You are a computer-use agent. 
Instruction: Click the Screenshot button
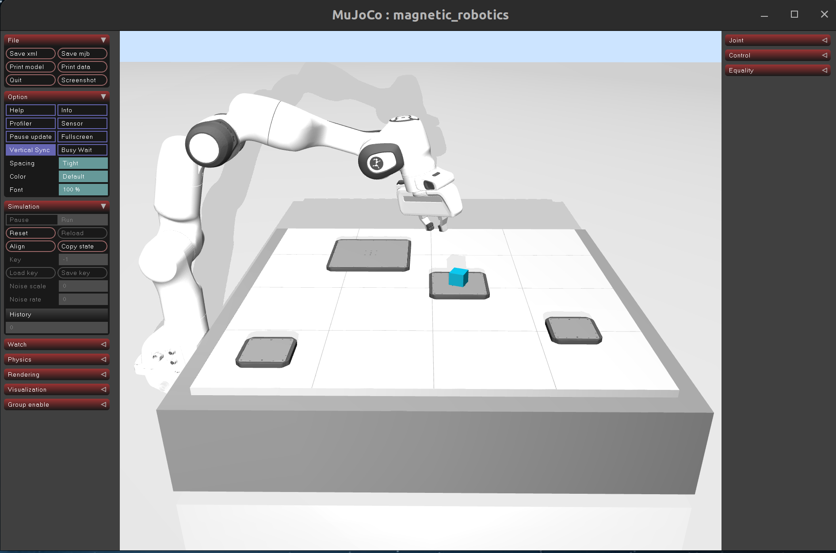(82, 80)
